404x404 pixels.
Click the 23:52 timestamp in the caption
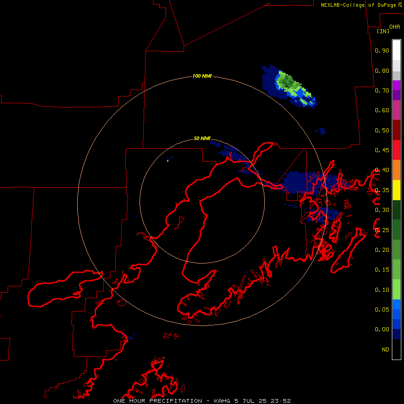point(281,401)
